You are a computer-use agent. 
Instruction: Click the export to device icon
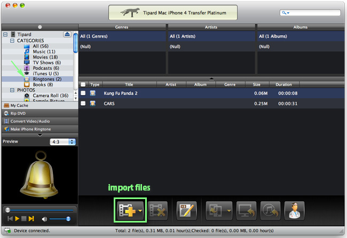216,211
